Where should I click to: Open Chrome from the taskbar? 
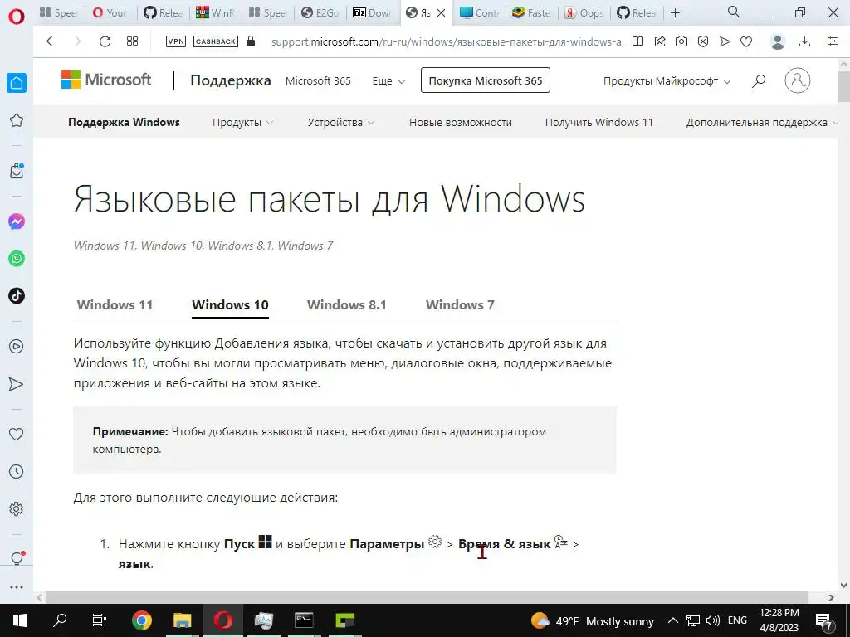click(x=141, y=620)
